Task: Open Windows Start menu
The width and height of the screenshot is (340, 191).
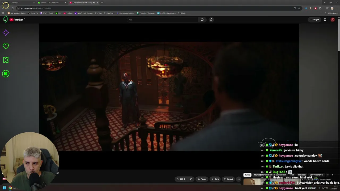Action: coord(4,188)
